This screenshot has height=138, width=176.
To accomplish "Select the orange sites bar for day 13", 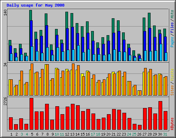I will pos(73,79).
